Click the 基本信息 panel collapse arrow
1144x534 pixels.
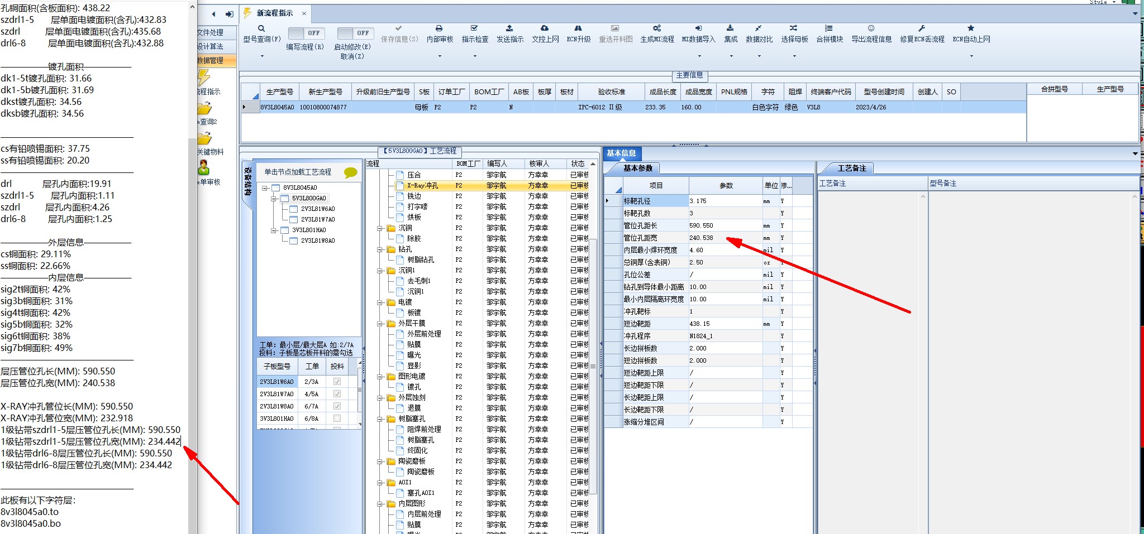point(1136,153)
